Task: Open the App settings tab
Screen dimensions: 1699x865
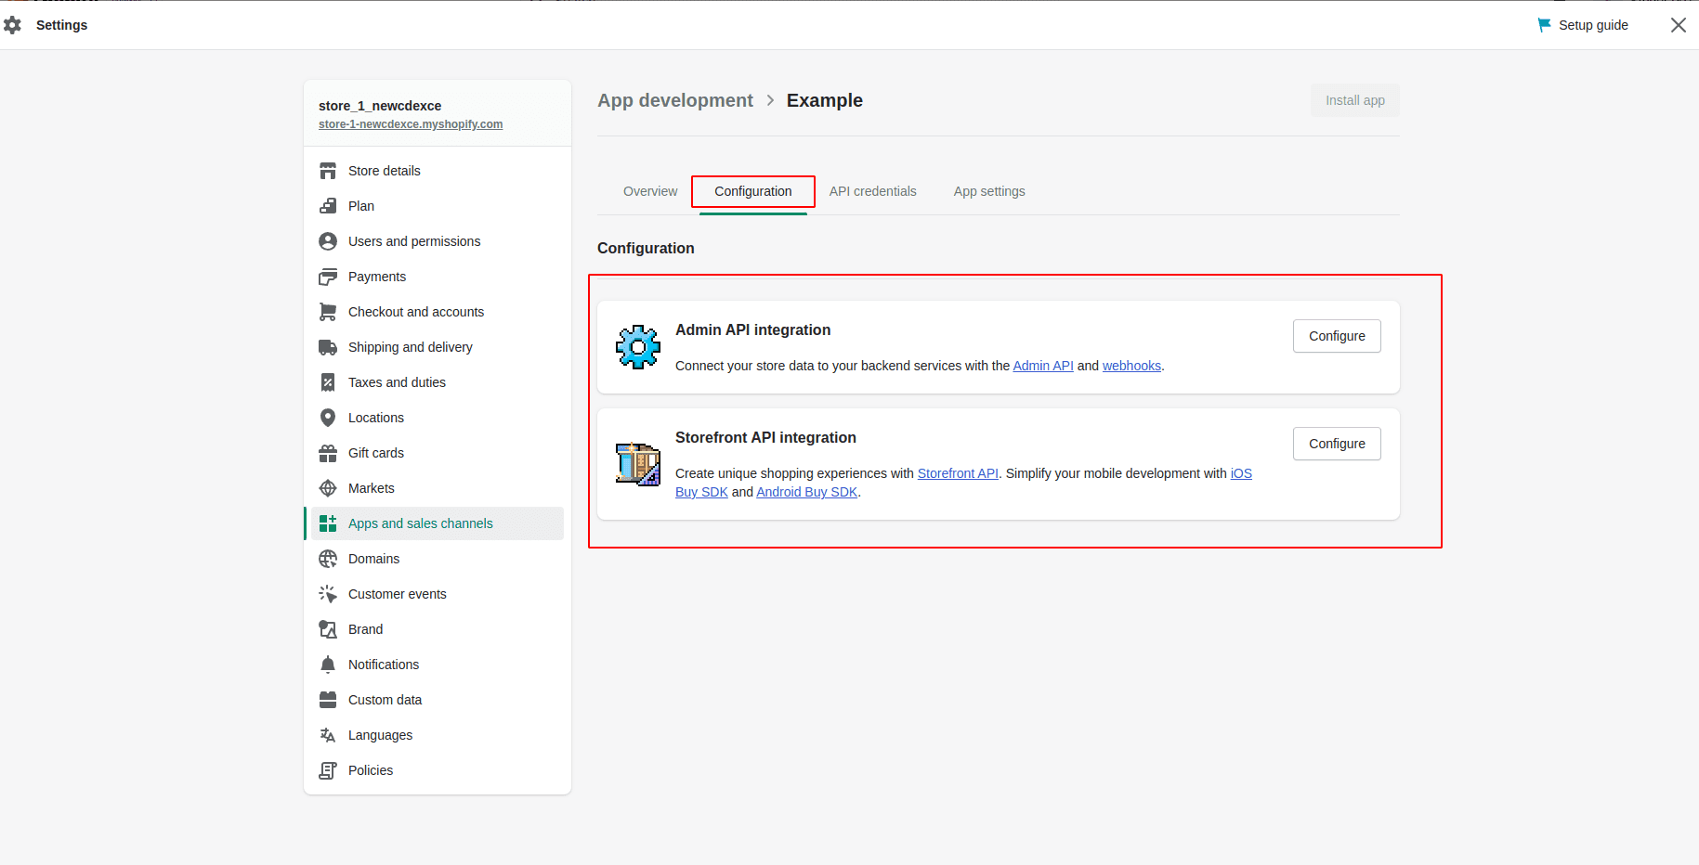Action: [989, 191]
